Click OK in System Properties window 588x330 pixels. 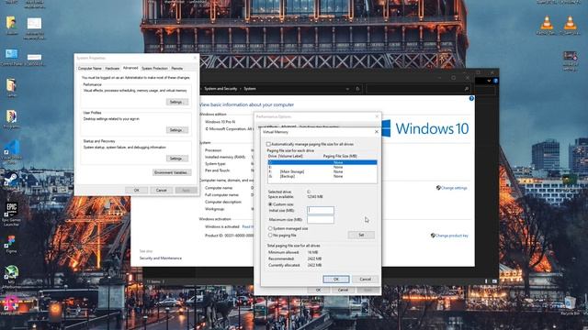(x=137, y=190)
